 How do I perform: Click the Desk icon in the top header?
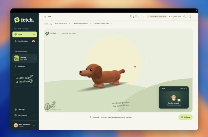tap(45, 17)
